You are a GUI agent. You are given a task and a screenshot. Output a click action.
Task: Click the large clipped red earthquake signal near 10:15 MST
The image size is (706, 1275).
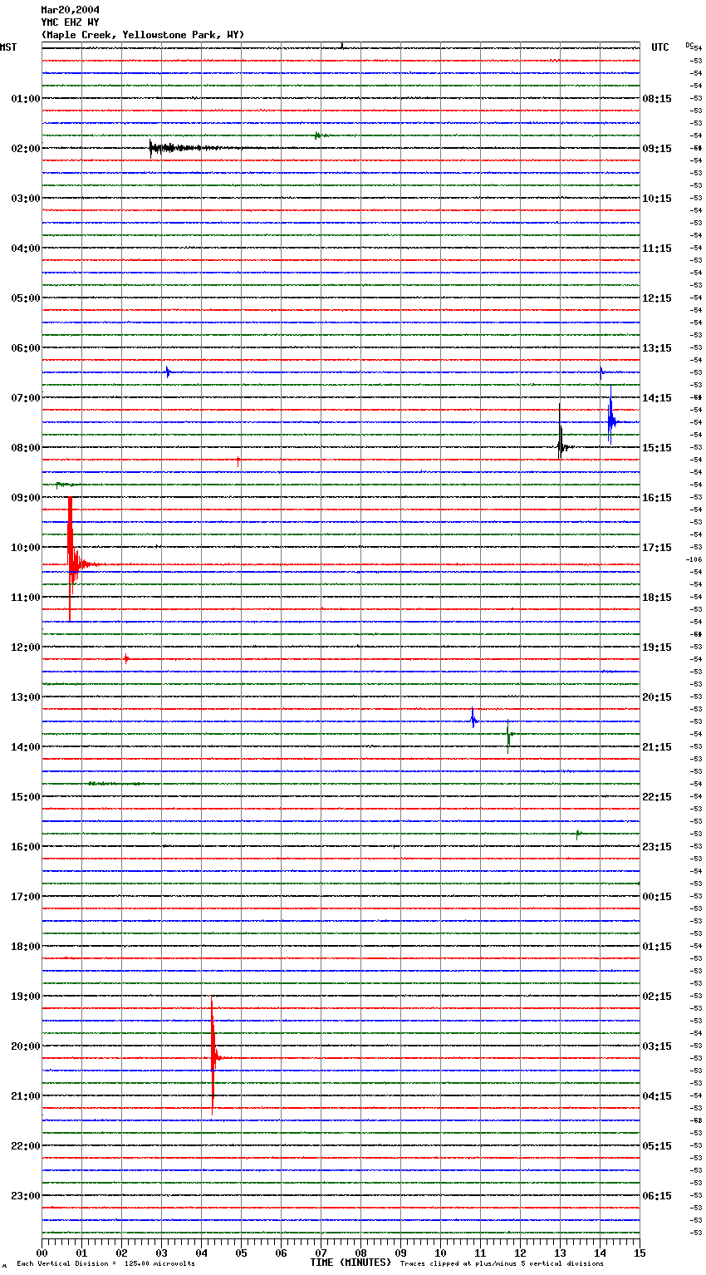click(x=71, y=560)
